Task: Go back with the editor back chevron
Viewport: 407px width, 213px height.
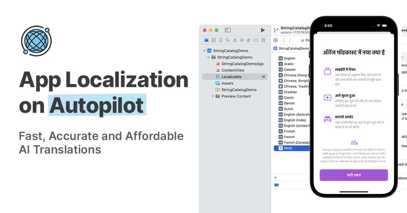Action: click(284, 40)
